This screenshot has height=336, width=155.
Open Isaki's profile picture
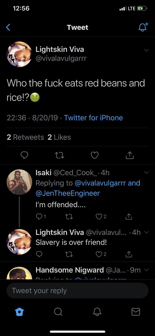[20, 182]
